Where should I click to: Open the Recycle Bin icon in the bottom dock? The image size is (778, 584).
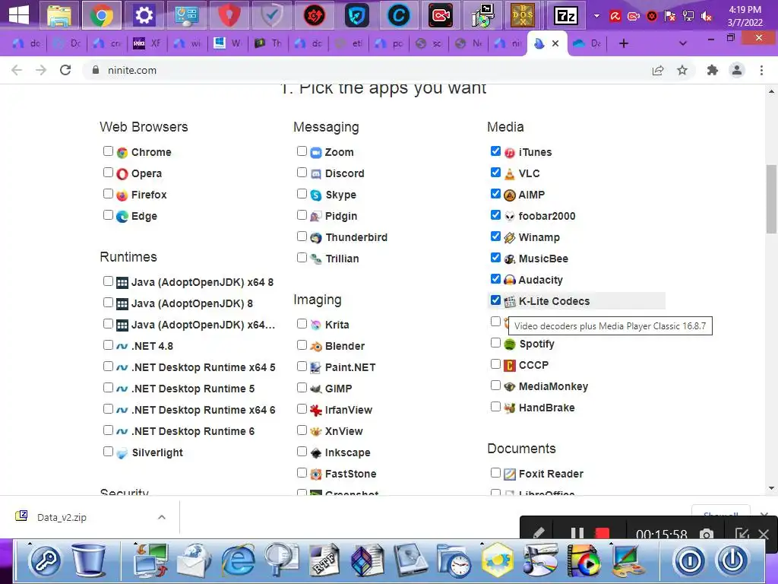pos(90,560)
